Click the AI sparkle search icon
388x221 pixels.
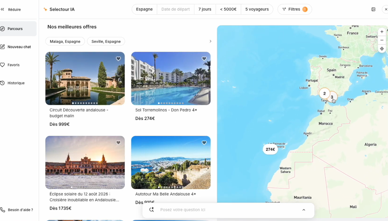[x=152, y=210]
